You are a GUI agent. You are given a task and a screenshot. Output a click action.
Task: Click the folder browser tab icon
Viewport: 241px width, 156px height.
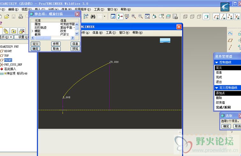click(x=6, y=31)
